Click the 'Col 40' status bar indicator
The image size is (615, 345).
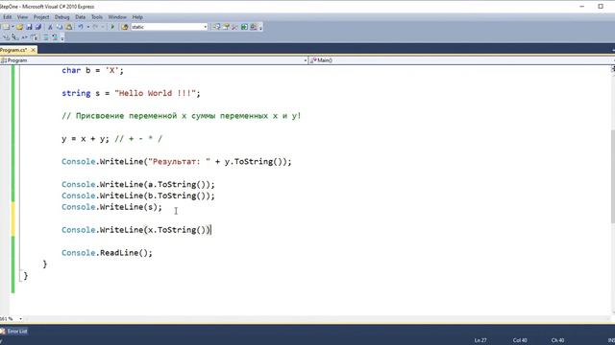tap(520, 340)
